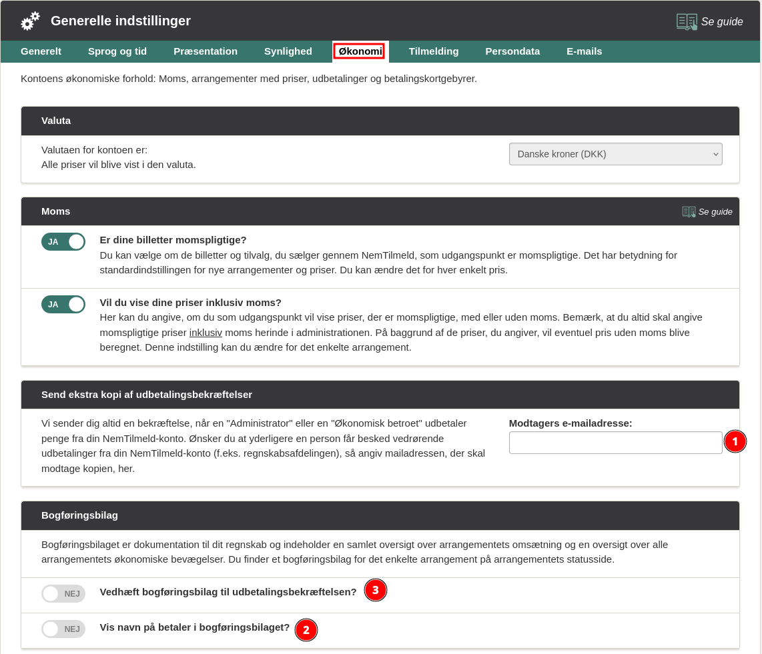
Task: Switch to the Generelt tab
Action: [41, 51]
